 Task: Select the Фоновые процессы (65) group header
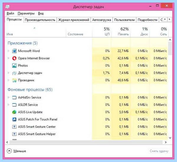point(30,90)
